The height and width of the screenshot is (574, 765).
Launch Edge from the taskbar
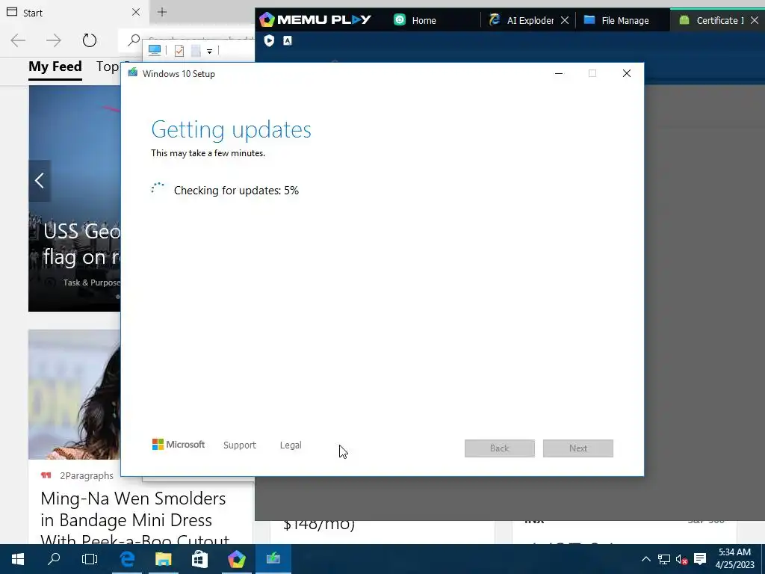(x=127, y=559)
